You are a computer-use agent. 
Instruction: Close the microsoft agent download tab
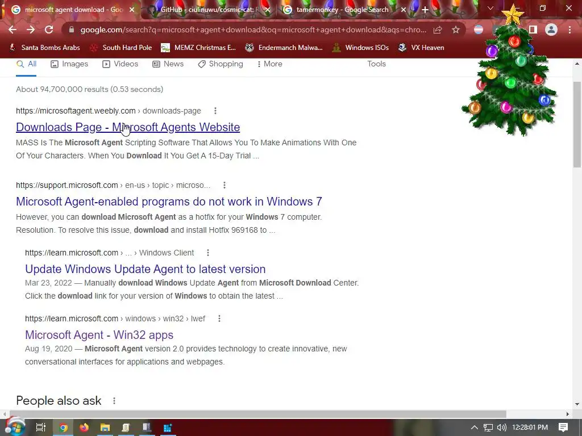132,10
